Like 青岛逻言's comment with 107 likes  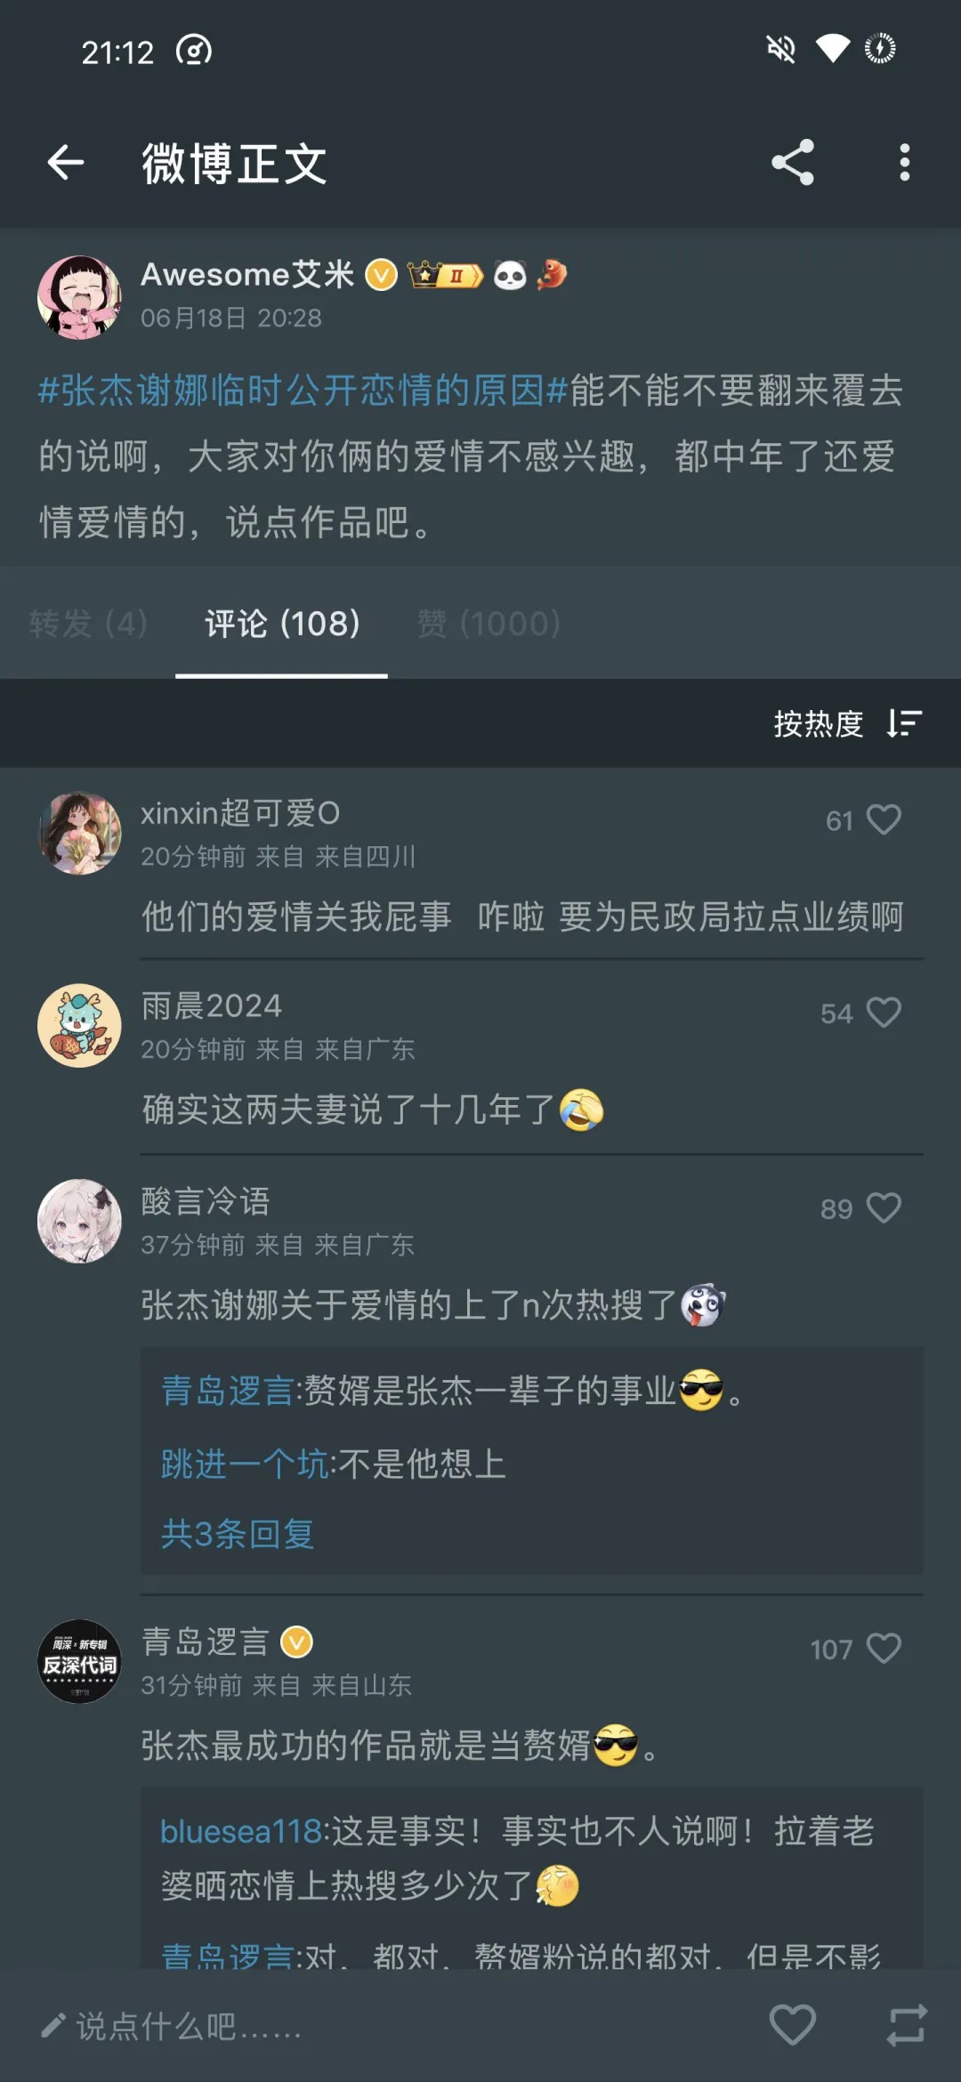(884, 1649)
